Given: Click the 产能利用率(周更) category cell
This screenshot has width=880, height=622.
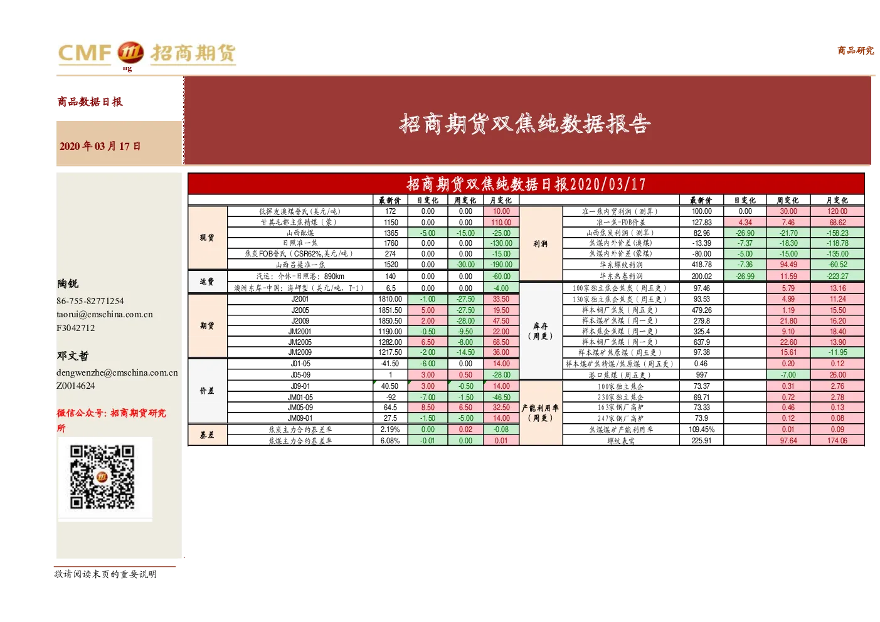Looking at the screenshot, I should click(541, 413).
